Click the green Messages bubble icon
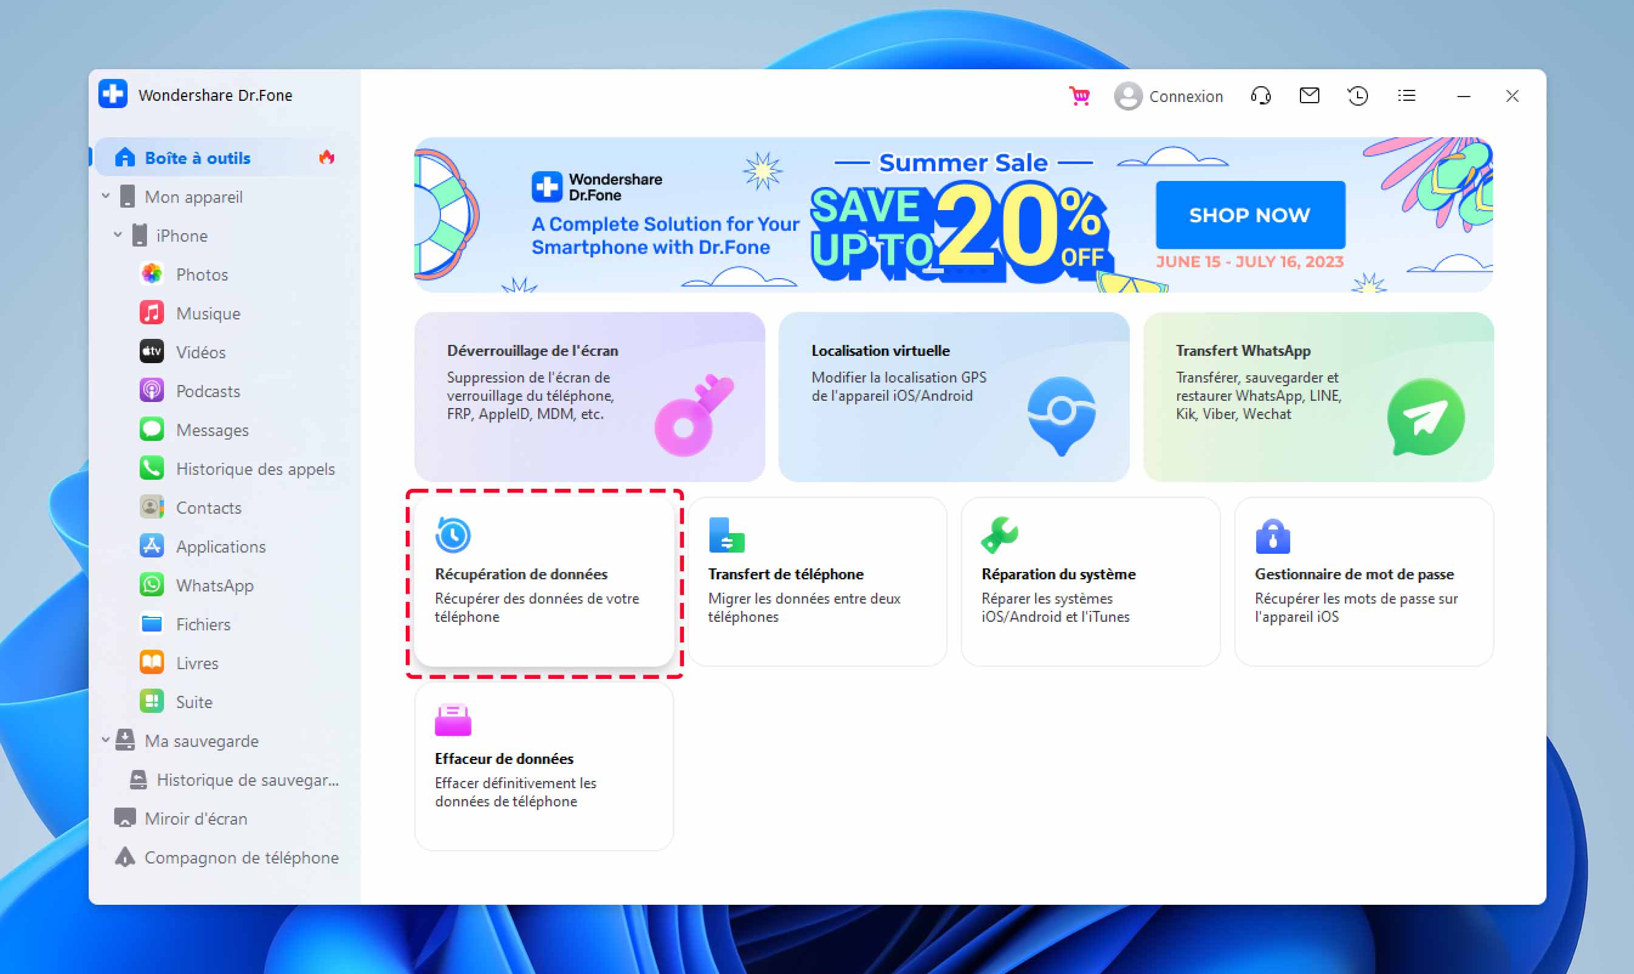This screenshot has height=974, width=1634. click(152, 429)
